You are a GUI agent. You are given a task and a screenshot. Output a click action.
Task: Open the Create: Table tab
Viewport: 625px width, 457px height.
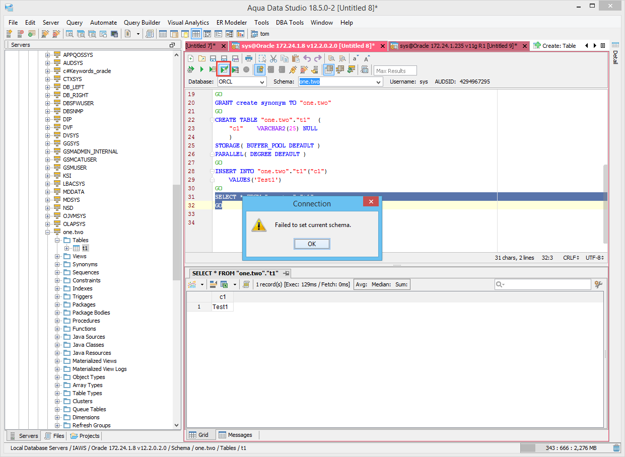point(554,46)
